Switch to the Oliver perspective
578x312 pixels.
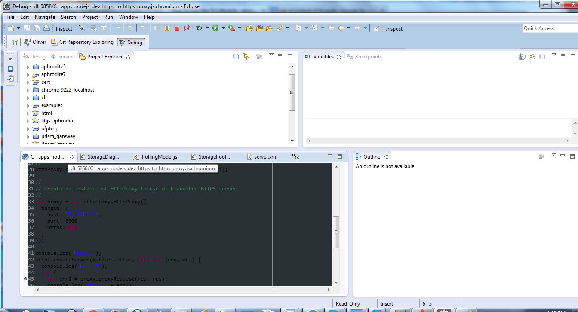click(35, 42)
